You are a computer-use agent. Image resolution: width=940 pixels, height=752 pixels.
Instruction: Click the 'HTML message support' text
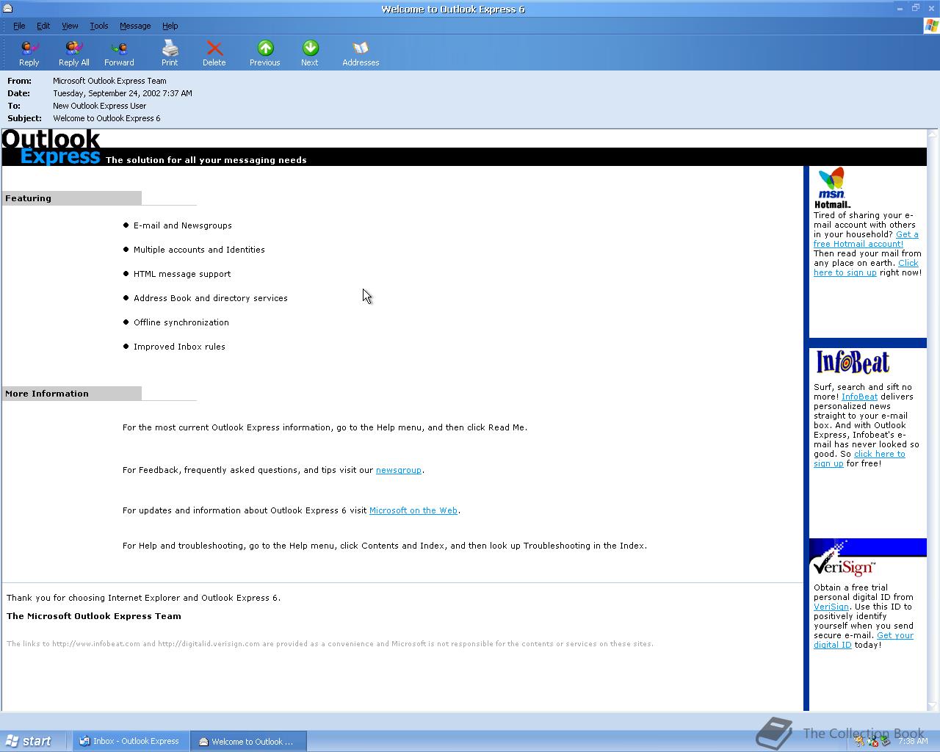[x=182, y=274]
